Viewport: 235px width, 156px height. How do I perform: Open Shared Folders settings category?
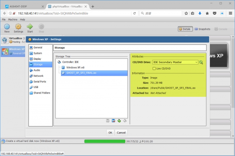point(40,93)
